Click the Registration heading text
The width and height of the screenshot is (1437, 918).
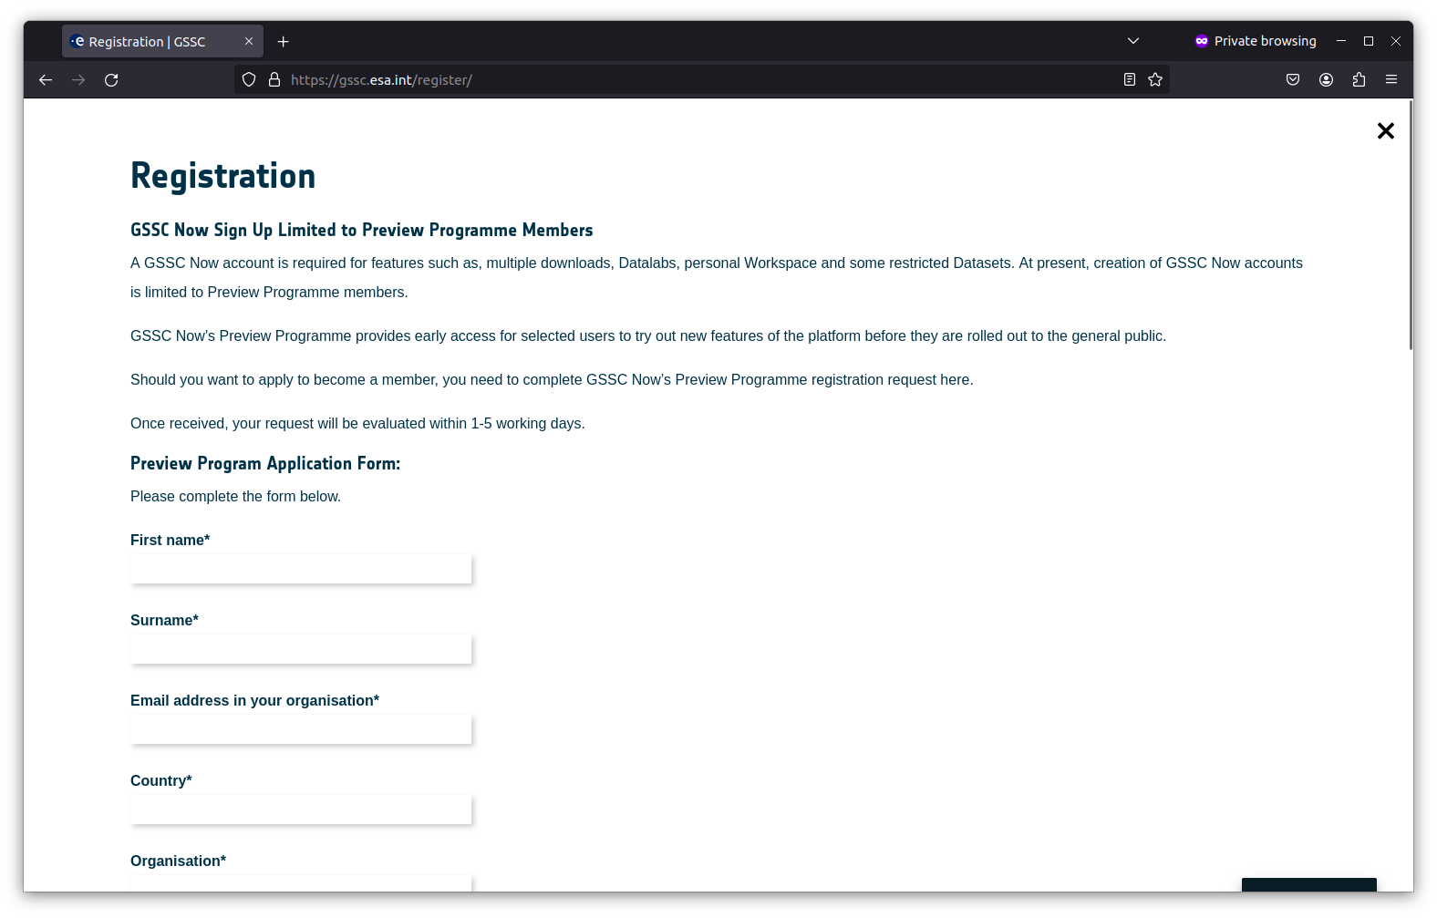coord(223,176)
